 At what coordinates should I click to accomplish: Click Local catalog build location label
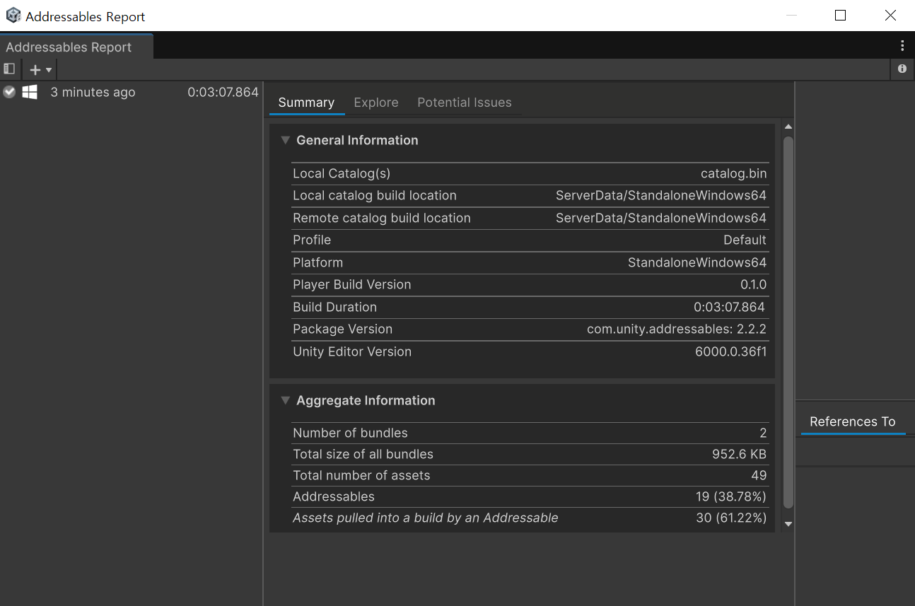375,195
